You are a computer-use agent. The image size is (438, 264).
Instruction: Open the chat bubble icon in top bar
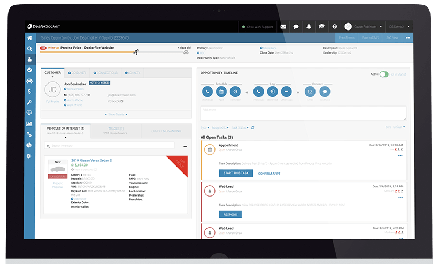coord(296,27)
